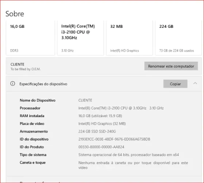Click the DDR3 memory type text
Screen dimensions: 204x183
pyautogui.click(x=14, y=51)
